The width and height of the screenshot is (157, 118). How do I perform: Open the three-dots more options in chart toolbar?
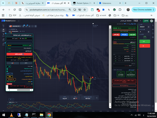(x=33, y=26)
